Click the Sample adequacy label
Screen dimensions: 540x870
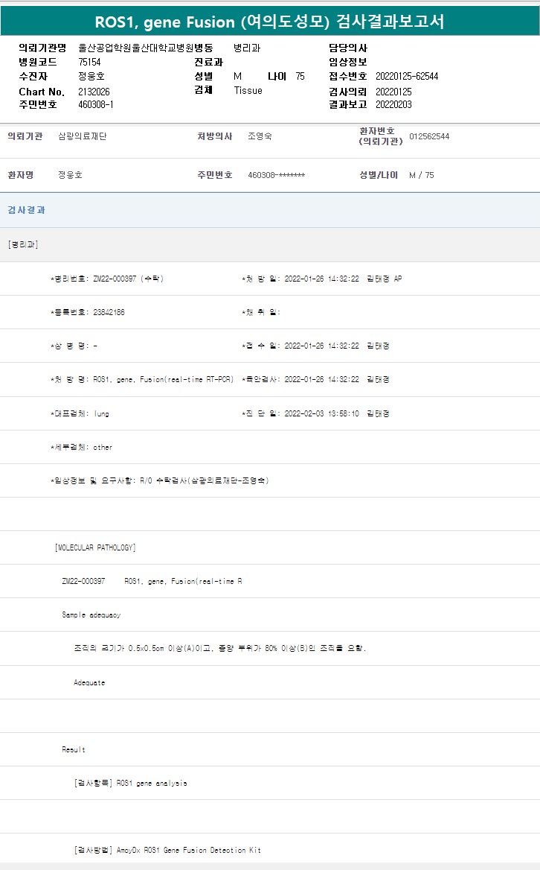click(x=91, y=615)
